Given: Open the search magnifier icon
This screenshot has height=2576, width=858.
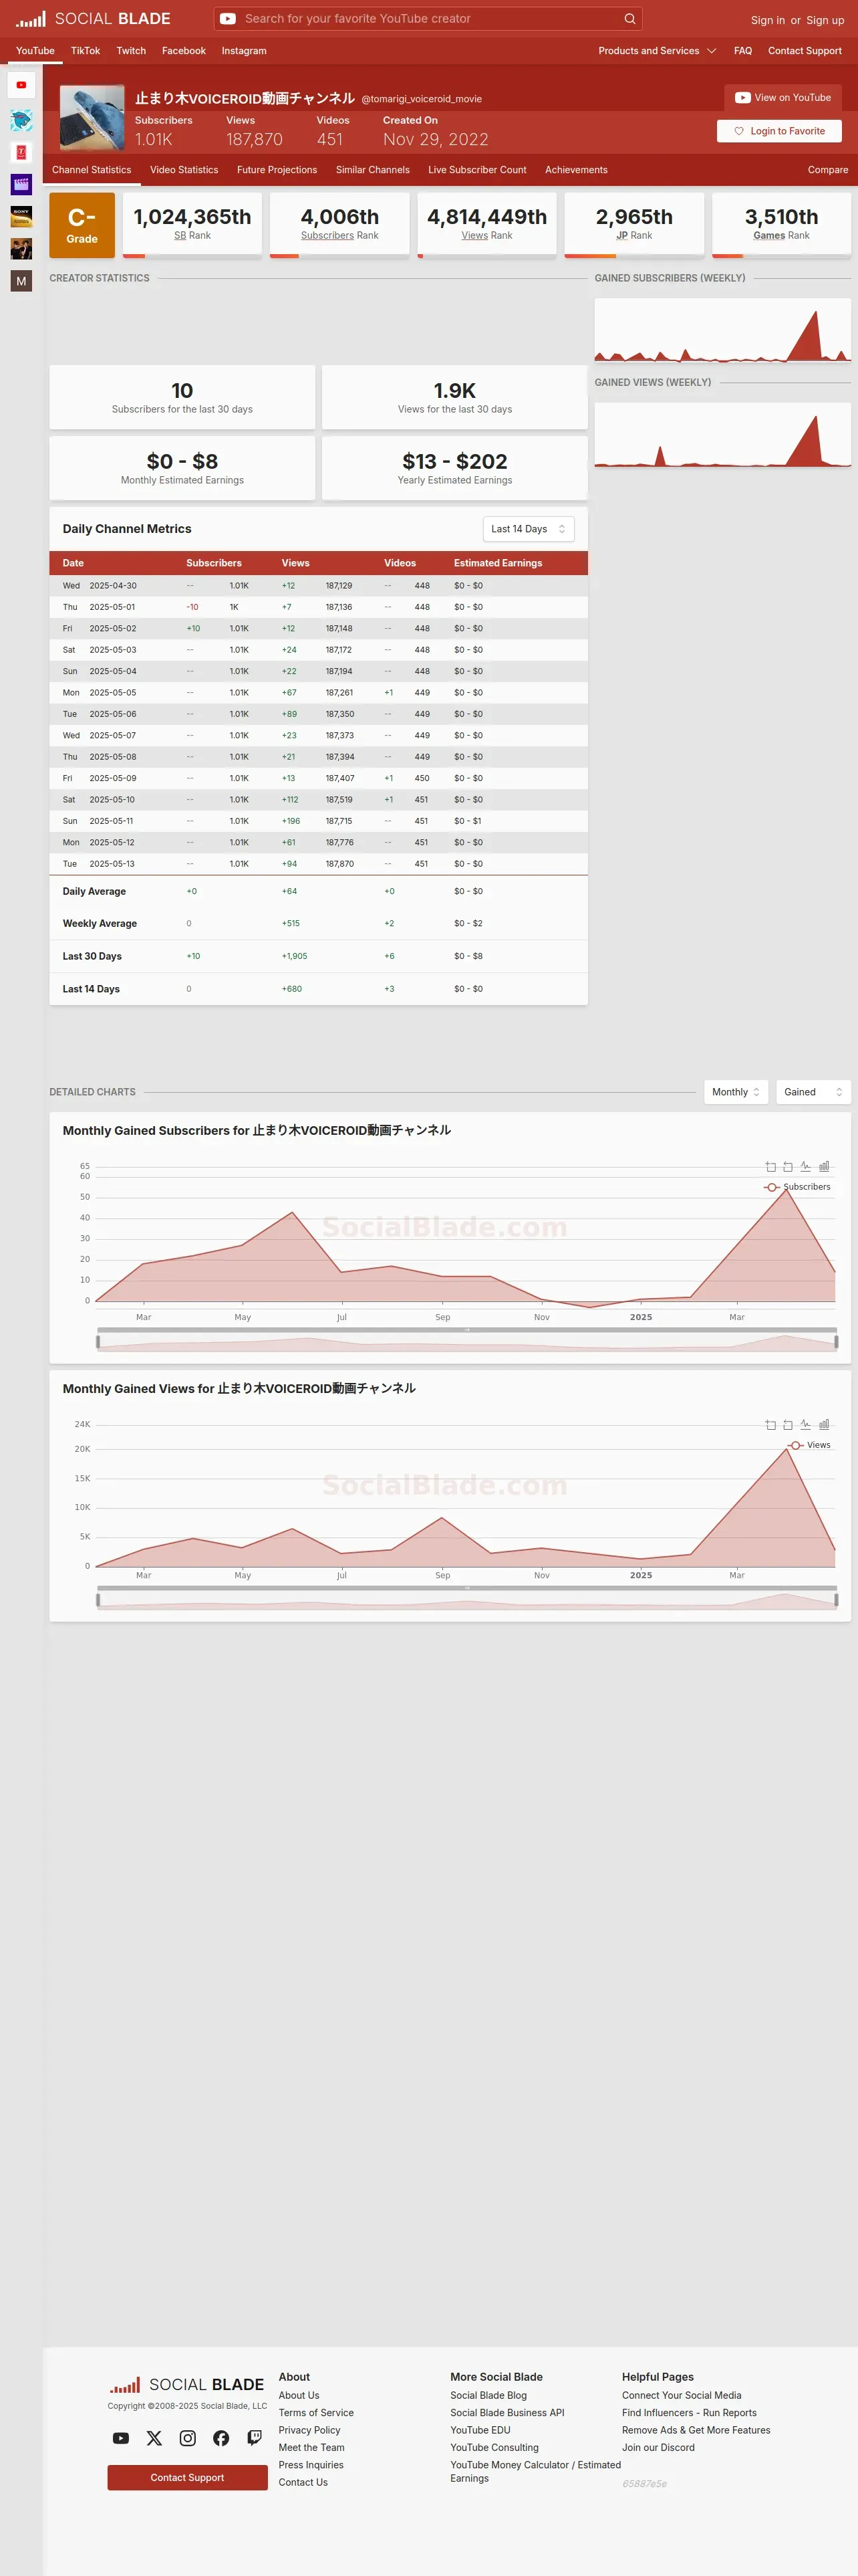Looking at the screenshot, I should 629,19.
